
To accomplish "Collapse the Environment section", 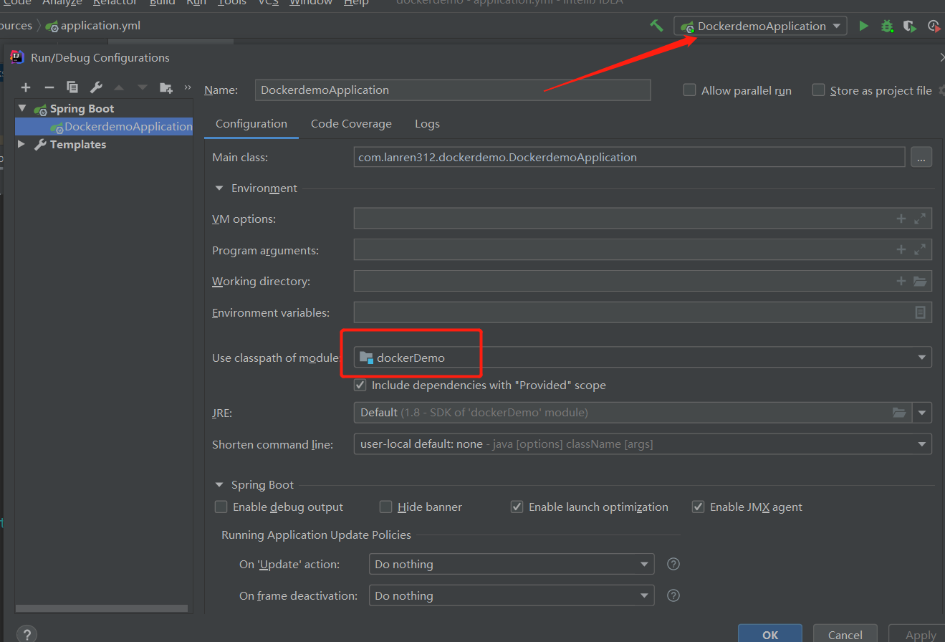I will click(x=219, y=188).
